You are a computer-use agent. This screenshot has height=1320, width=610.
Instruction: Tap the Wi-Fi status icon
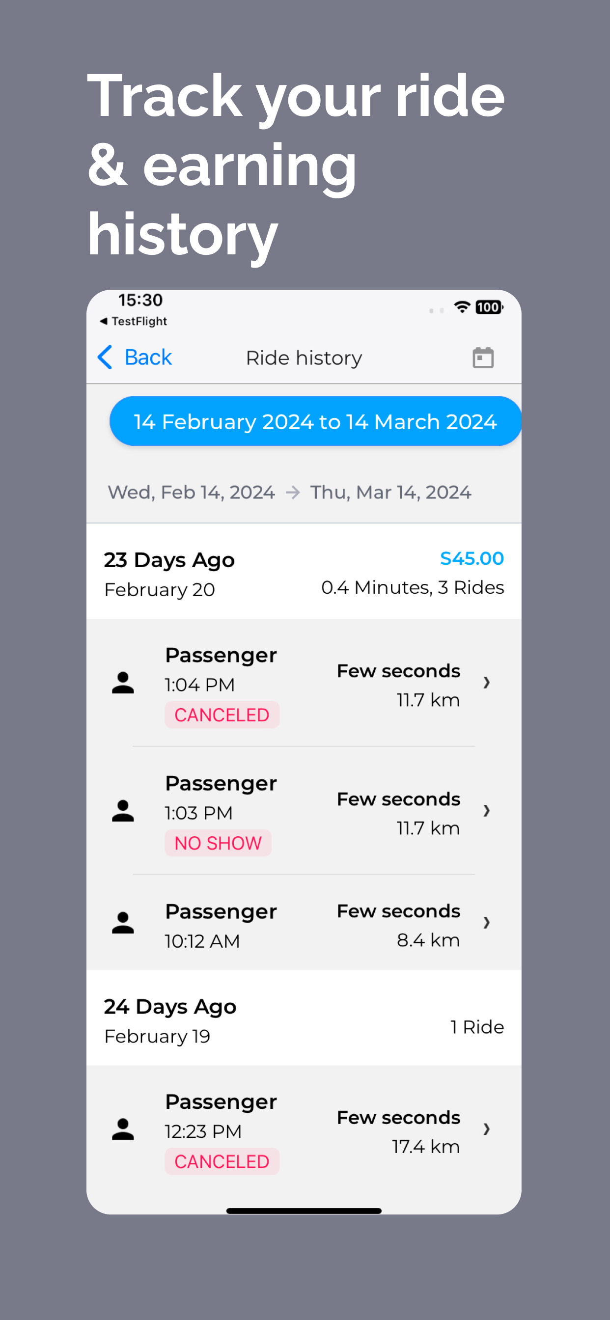[462, 307]
